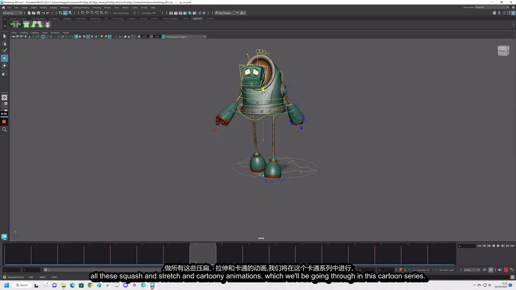The width and height of the screenshot is (516, 290).
Task: Click the first green OpiTools shelf icon
Action: (13, 25)
